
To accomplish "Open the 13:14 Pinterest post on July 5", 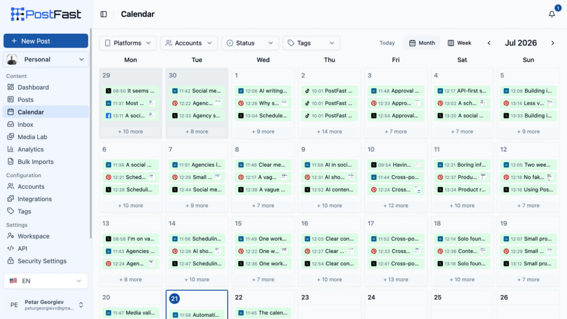I will [528, 103].
